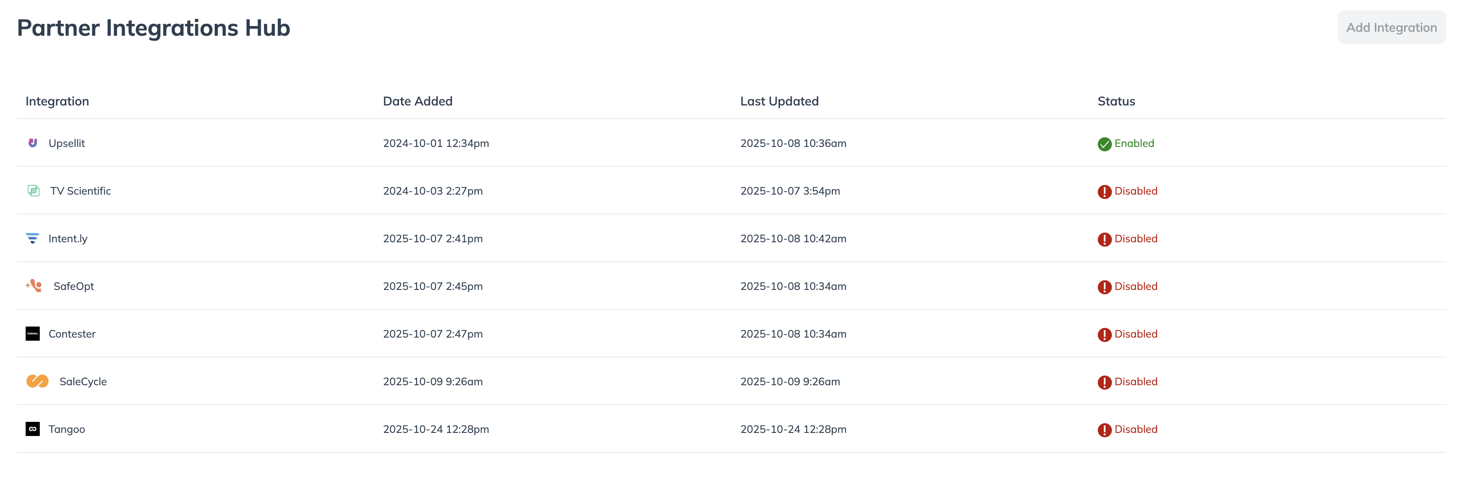Image resolution: width=1464 pixels, height=481 pixels.
Task: Click TV Scientific's red Disabled alert icon
Action: point(1104,192)
